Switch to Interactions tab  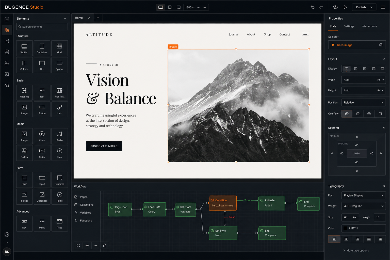pyautogui.click(x=369, y=26)
